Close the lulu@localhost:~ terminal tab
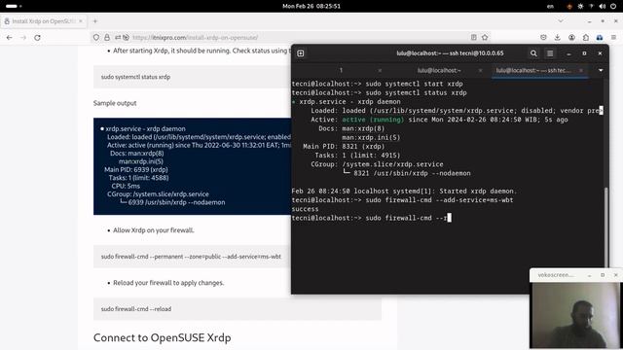This screenshot has height=350, width=623. pos(480,70)
